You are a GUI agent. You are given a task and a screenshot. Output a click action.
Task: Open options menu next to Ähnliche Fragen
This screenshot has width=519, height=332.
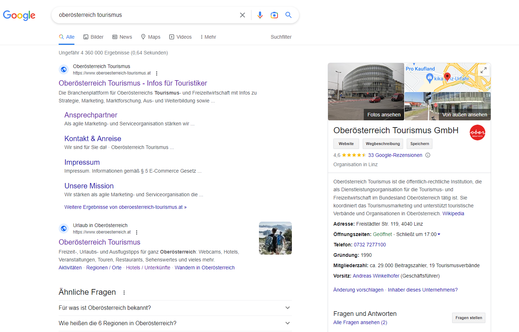pos(124,293)
